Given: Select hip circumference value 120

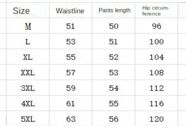Looking at the screenshot, I should [157, 119].
